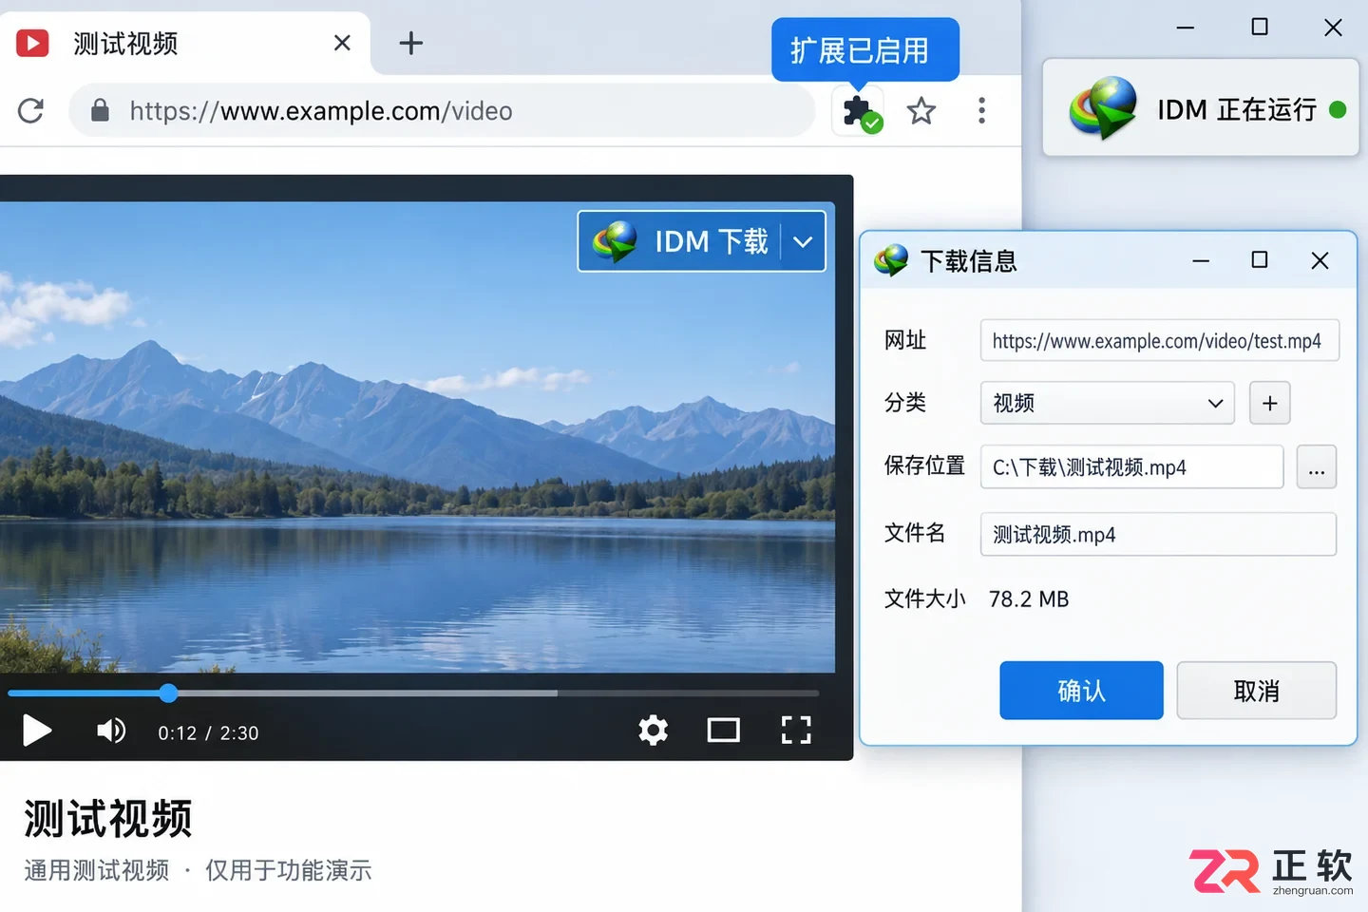Click the 文件名 field 测试视频.mp4
The image size is (1368, 912).
coord(1158,535)
